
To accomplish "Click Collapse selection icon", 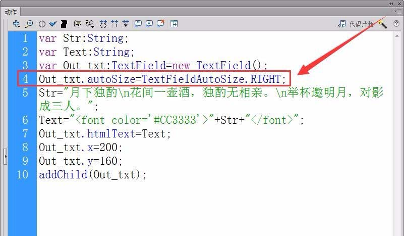I will coord(114,24).
